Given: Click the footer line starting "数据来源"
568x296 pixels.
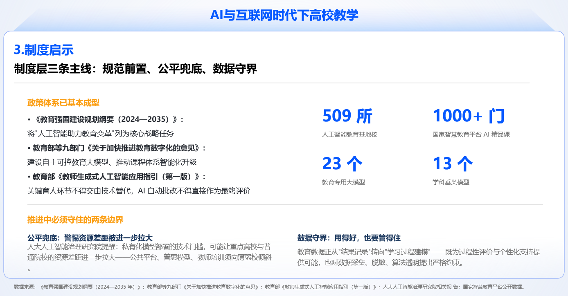Looking at the screenshot, I should pos(269,287).
